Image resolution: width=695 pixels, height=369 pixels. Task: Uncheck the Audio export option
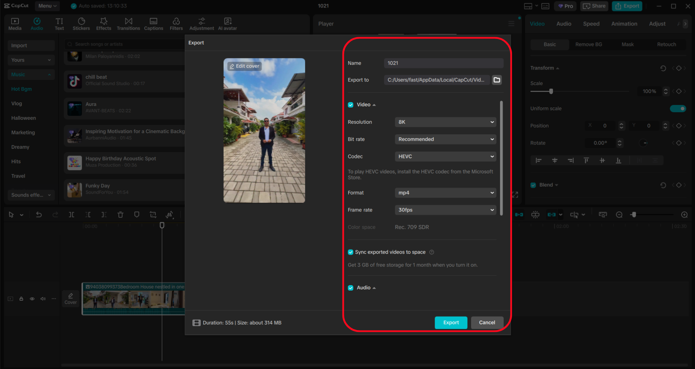(x=350, y=287)
